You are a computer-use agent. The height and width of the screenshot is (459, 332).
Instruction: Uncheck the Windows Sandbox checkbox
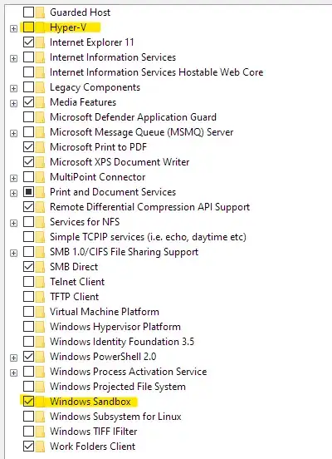click(x=29, y=402)
